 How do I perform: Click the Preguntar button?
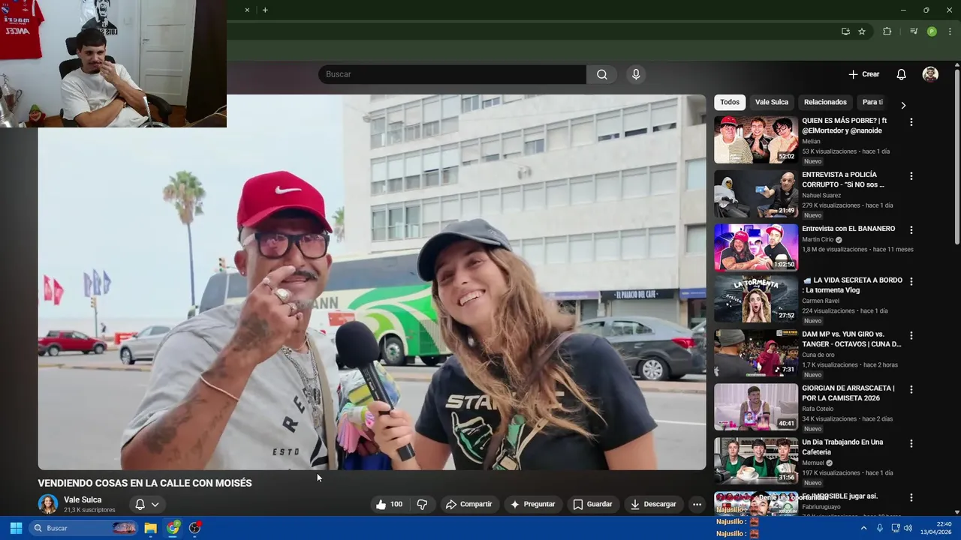point(532,504)
